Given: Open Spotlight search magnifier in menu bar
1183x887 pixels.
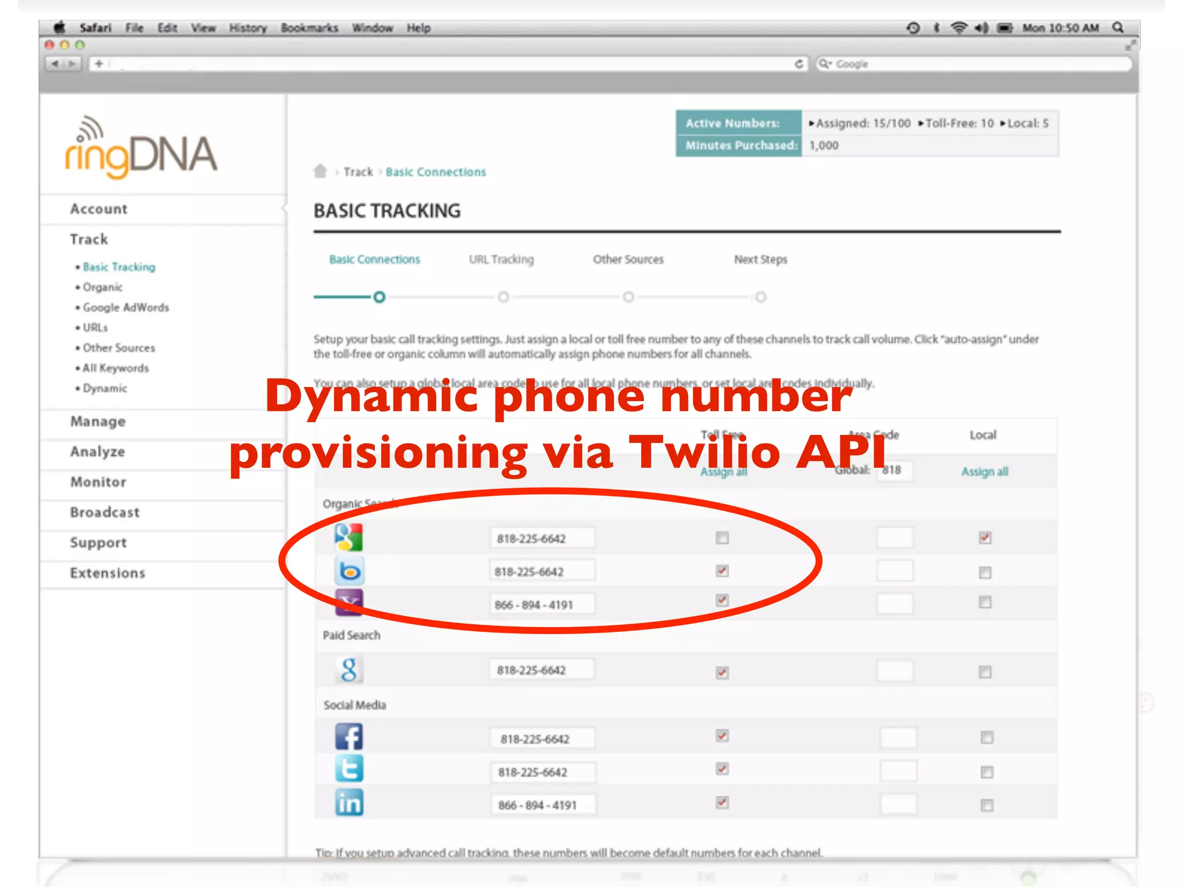Looking at the screenshot, I should [x=1118, y=27].
